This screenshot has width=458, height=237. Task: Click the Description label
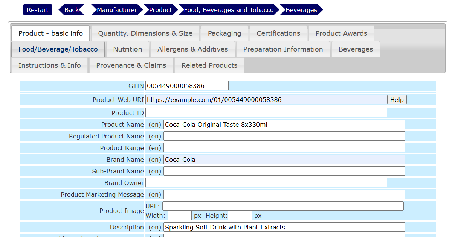point(127,227)
